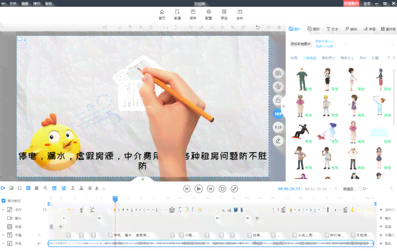This screenshot has height=251, width=397.
Task: Collapse the 动作 track arrow
Action: (x=3, y=209)
